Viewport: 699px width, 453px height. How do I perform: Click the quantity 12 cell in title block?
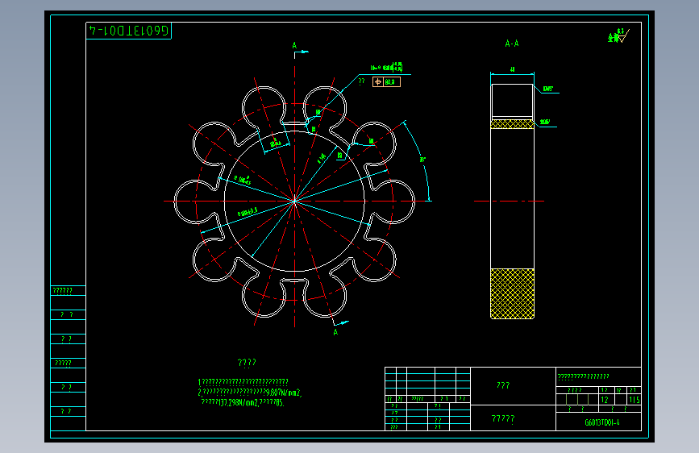coord(605,400)
